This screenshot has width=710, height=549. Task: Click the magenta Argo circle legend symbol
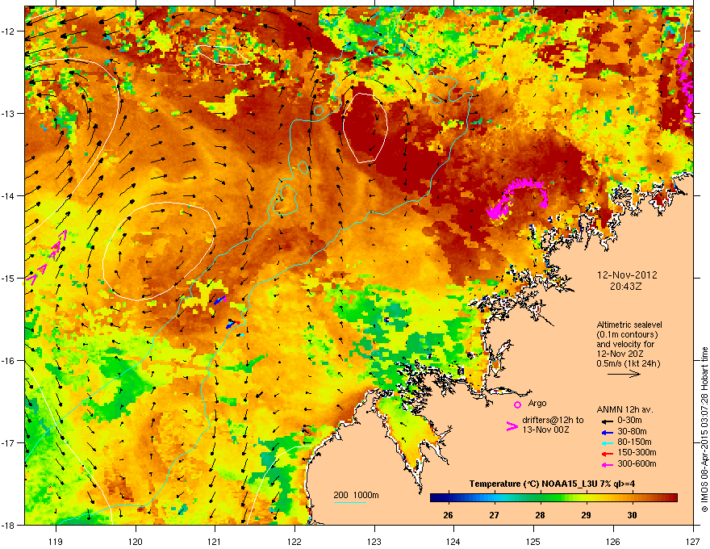click(517, 404)
